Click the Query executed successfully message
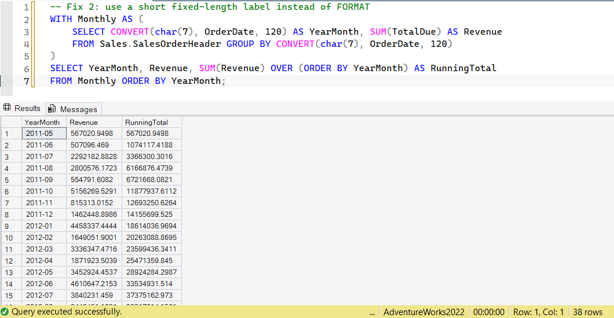 point(67,312)
